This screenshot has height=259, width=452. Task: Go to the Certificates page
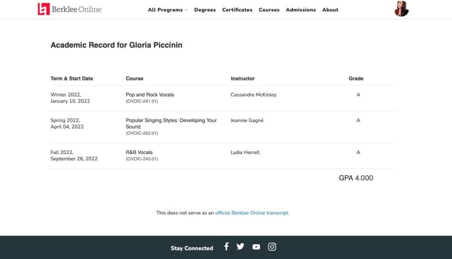click(237, 10)
